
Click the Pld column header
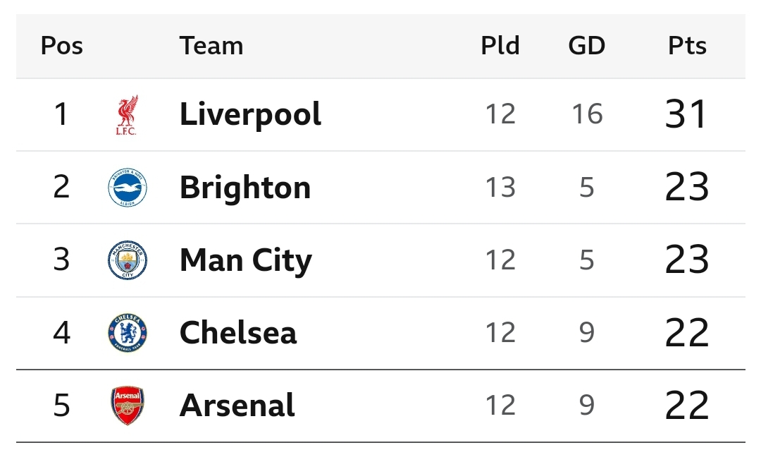click(x=500, y=46)
